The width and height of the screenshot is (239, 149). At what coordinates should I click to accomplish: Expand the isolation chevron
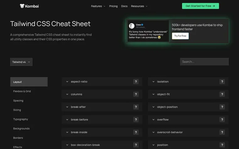click(x=153, y=82)
